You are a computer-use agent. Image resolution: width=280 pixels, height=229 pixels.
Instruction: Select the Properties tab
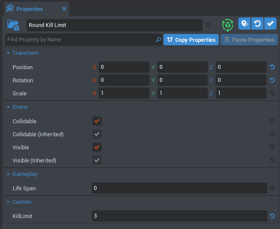click(29, 9)
